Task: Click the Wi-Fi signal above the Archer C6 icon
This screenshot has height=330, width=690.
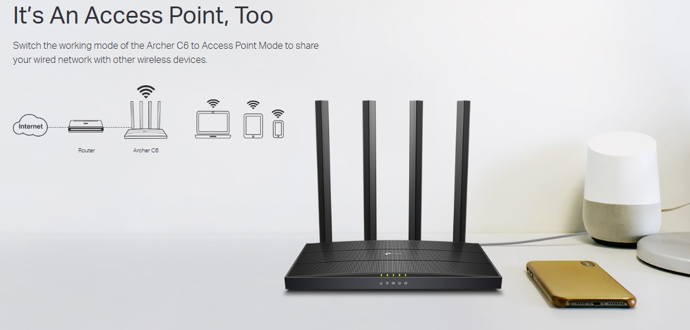Action: coord(145,92)
